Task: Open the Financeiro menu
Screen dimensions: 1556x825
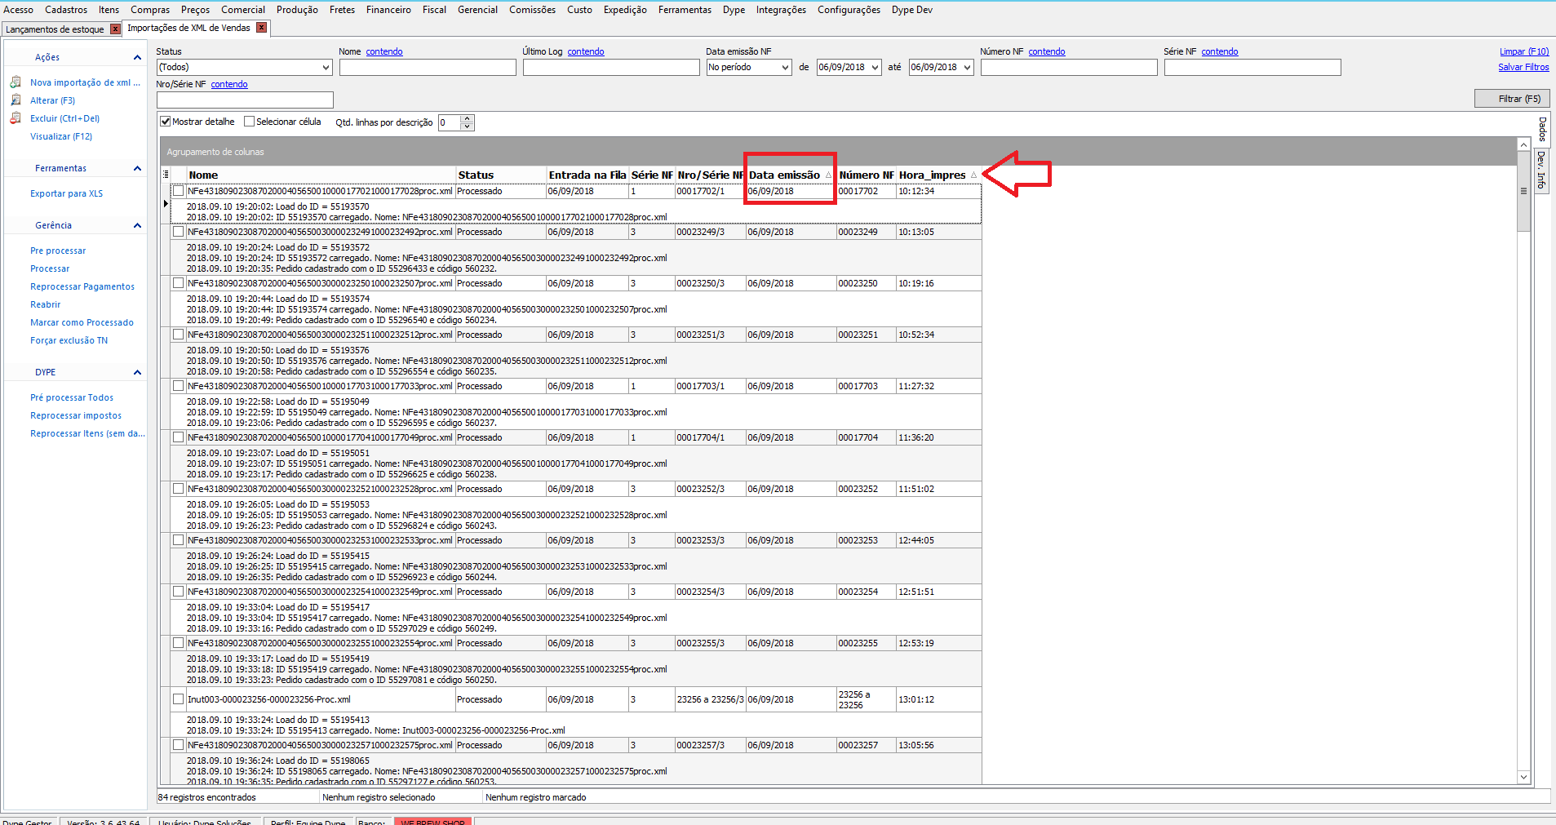Action: pos(388,10)
